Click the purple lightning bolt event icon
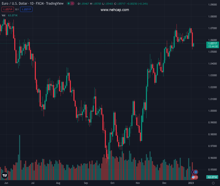 (x=193, y=172)
